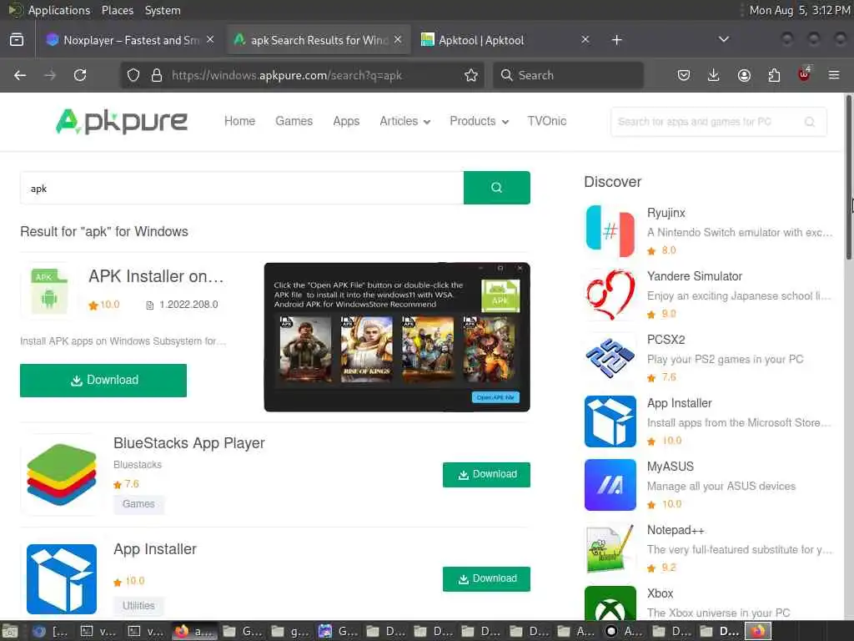The width and height of the screenshot is (854, 641).
Task: Open Firefox in the bottom taskbar
Action: (x=194, y=632)
